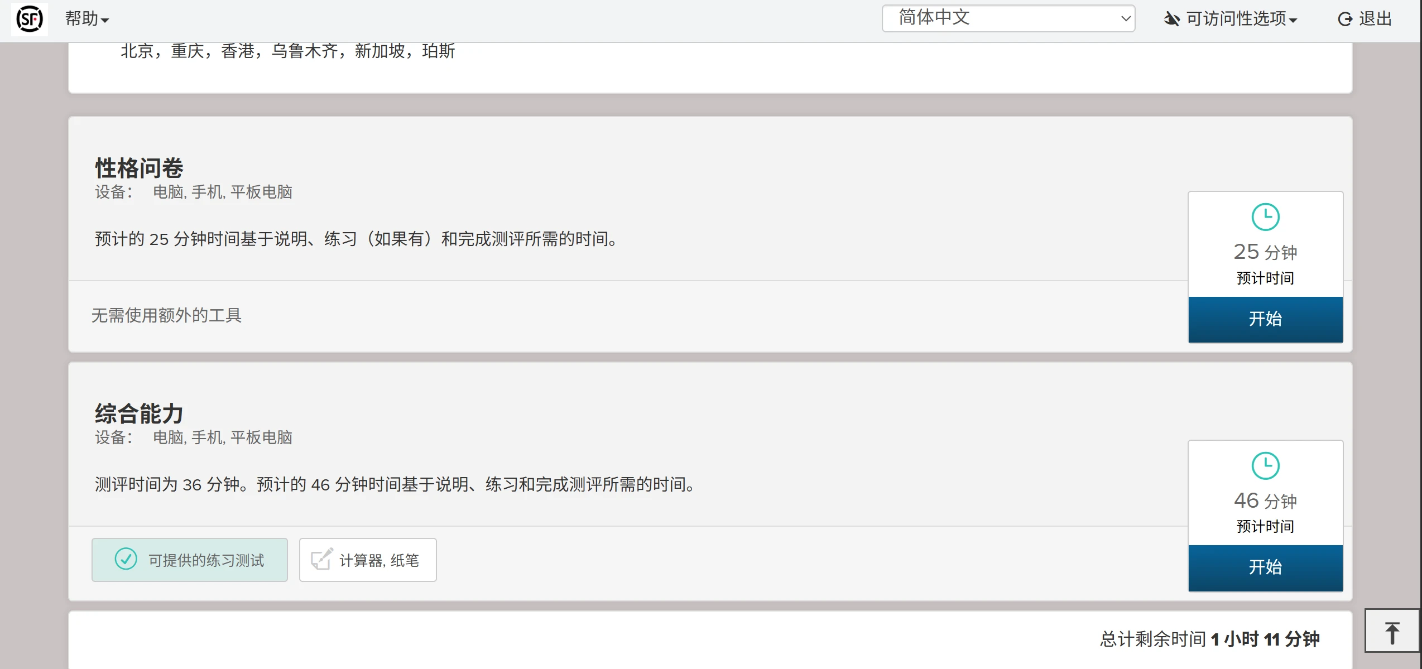Click the 总计剩余时间 1 小时 11 分钟 text
The height and width of the screenshot is (669, 1422).
[x=1209, y=639]
